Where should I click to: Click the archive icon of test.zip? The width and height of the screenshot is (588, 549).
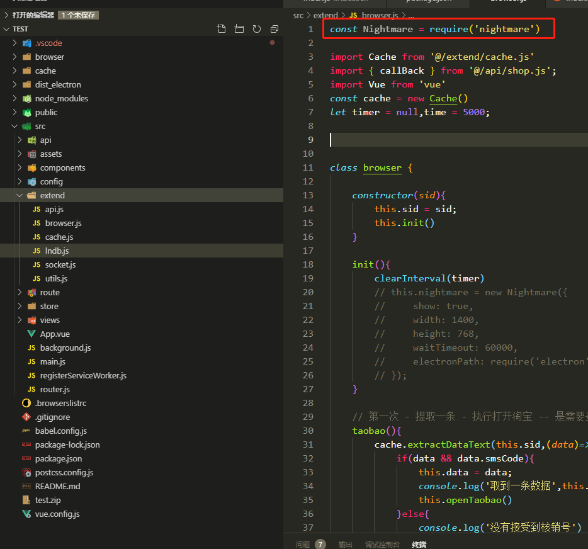[x=26, y=501]
